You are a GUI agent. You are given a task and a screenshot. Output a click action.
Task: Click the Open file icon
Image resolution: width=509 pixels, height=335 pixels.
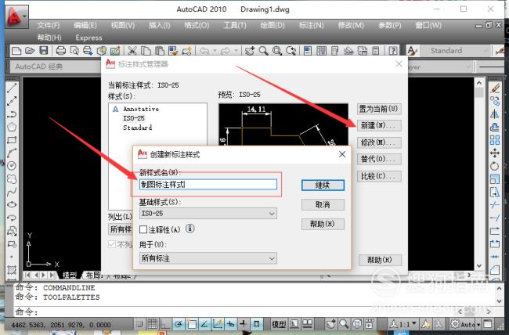pos(30,51)
